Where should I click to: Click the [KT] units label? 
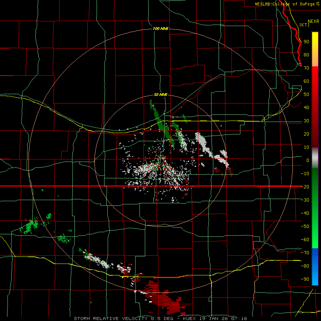pos(305,25)
